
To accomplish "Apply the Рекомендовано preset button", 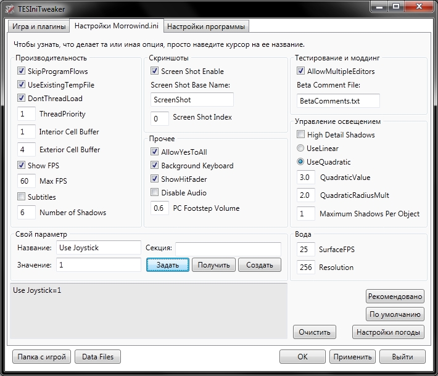I will [395, 296].
